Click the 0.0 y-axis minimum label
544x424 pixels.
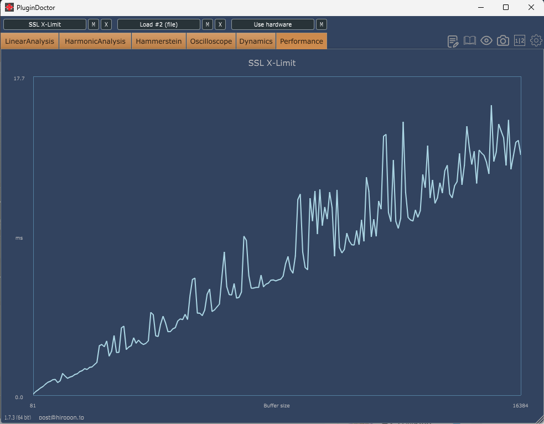(19, 397)
